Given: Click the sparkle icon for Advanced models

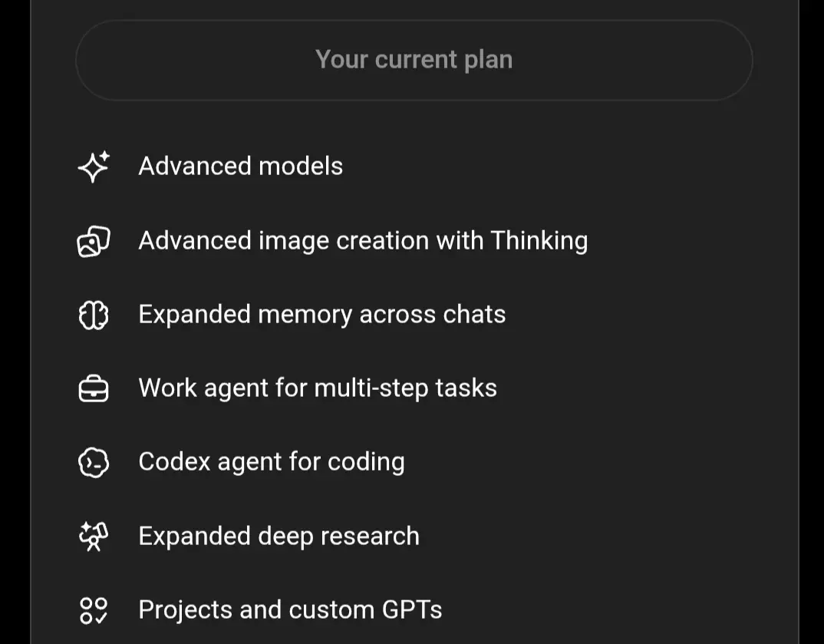Looking at the screenshot, I should tap(94, 167).
